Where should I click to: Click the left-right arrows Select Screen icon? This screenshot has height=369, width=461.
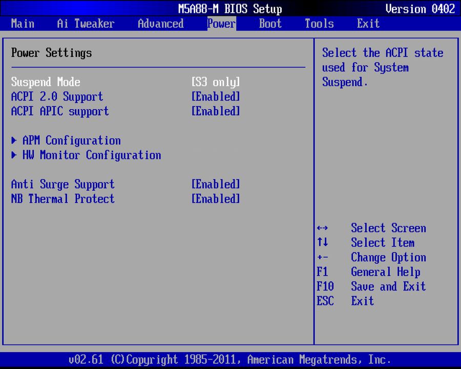[x=323, y=228]
